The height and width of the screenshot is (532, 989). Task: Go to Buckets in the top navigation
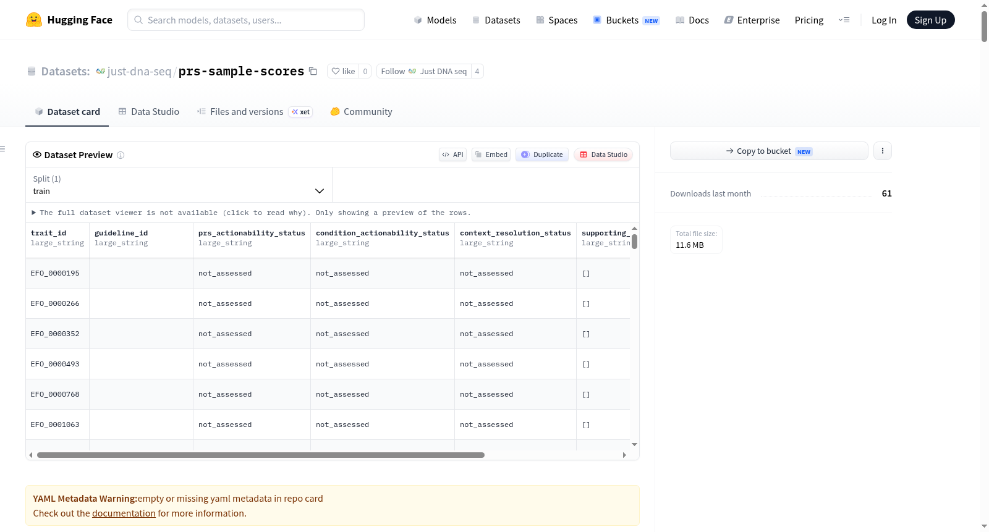[x=626, y=20]
